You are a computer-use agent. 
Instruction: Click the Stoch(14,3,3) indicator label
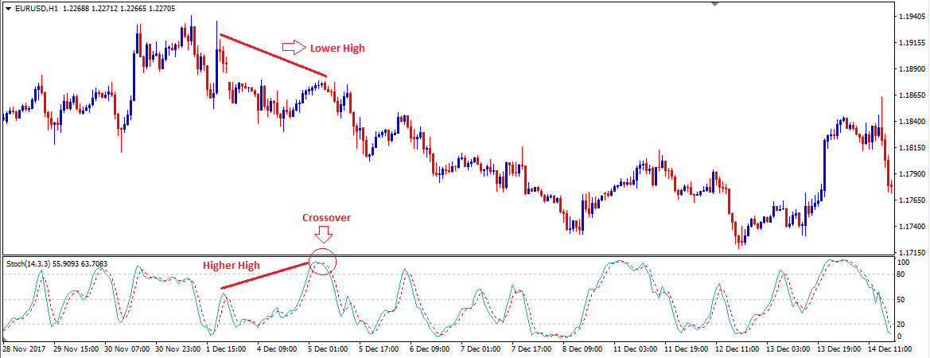(x=29, y=264)
